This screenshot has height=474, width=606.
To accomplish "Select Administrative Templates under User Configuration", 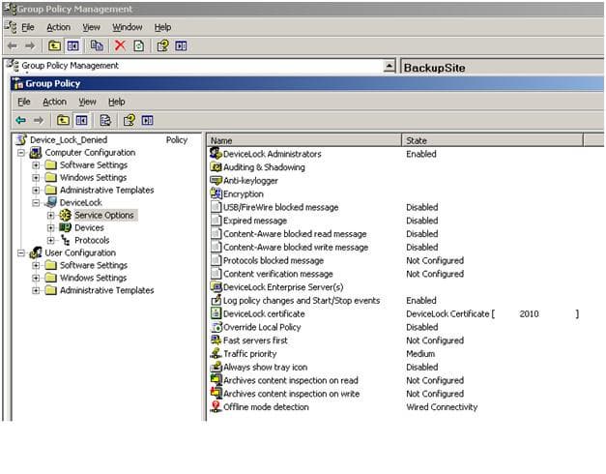I will point(106,290).
